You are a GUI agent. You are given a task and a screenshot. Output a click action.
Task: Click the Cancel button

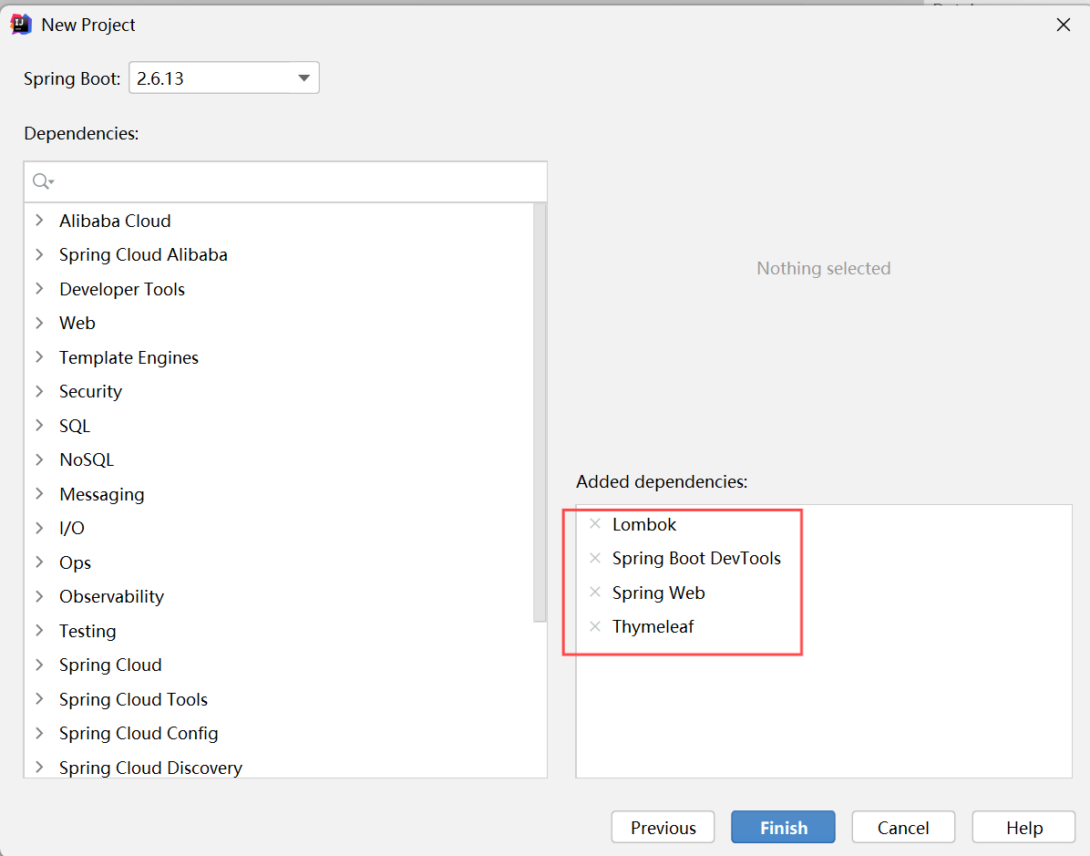coord(903,827)
